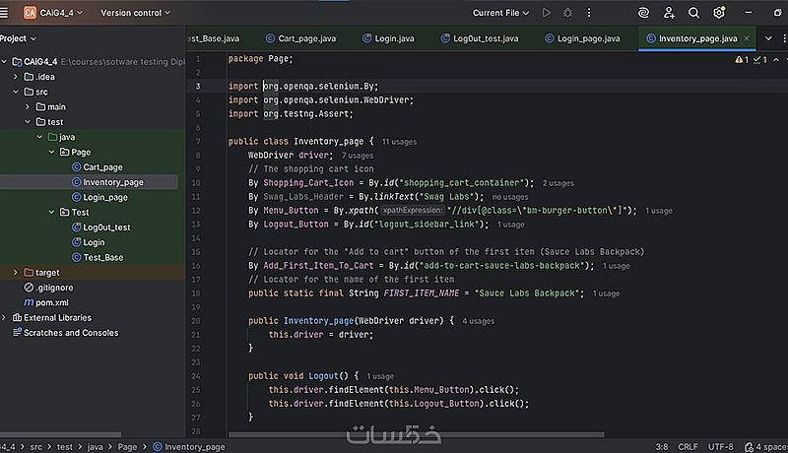
Task: Open Search Everywhere magnifier icon
Action: click(694, 13)
